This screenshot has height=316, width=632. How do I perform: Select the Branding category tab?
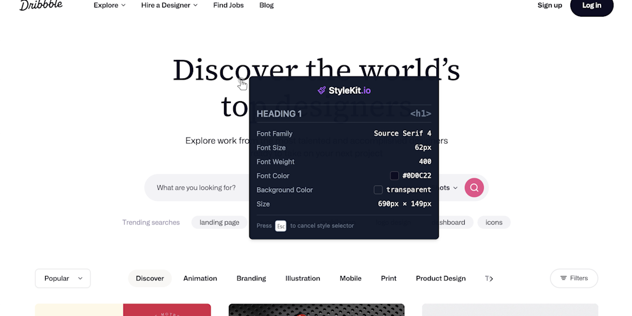251,278
